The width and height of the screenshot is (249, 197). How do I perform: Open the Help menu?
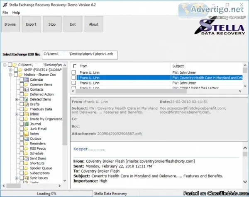[16, 12]
